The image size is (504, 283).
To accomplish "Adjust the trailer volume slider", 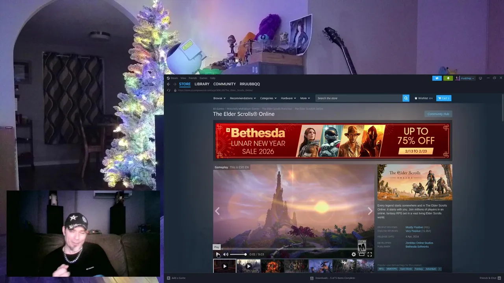I will click(x=238, y=254).
